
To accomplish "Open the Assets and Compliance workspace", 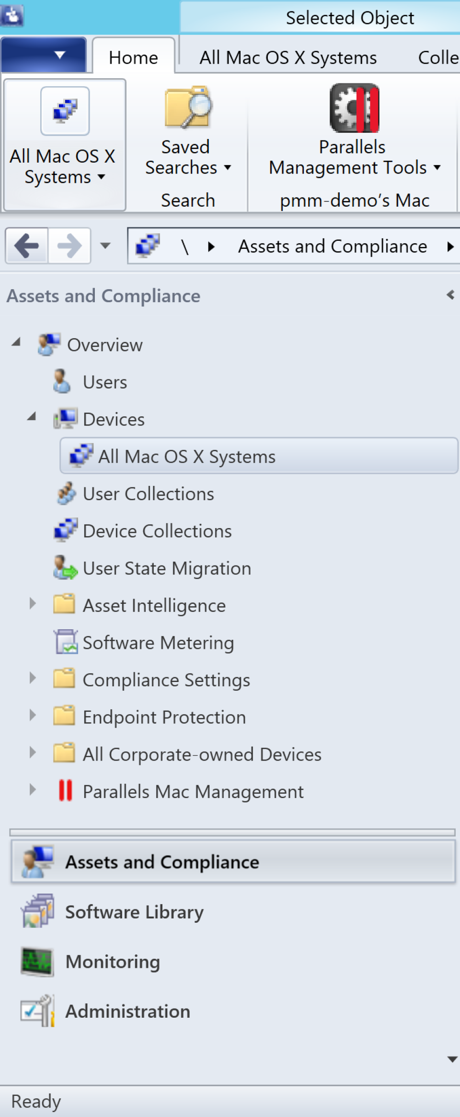I will pyautogui.click(x=233, y=861).
